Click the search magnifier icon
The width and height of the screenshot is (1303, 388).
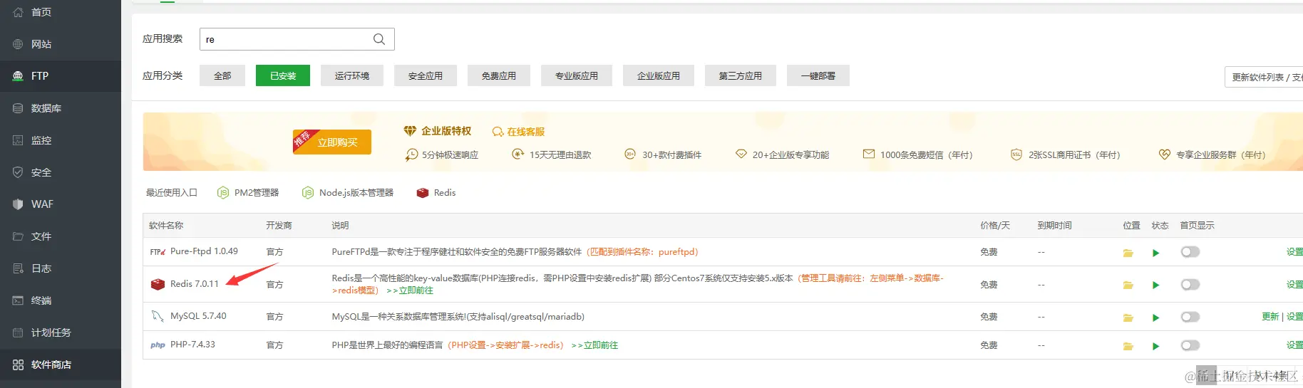click(x=379, y=39)
